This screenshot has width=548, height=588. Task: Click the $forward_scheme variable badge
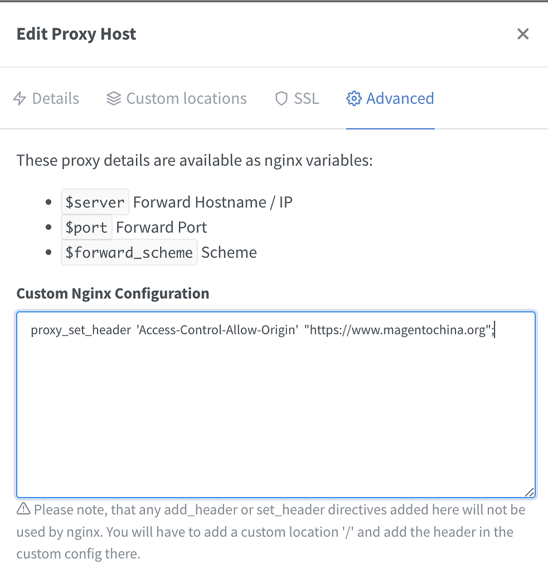pos(129,252)
